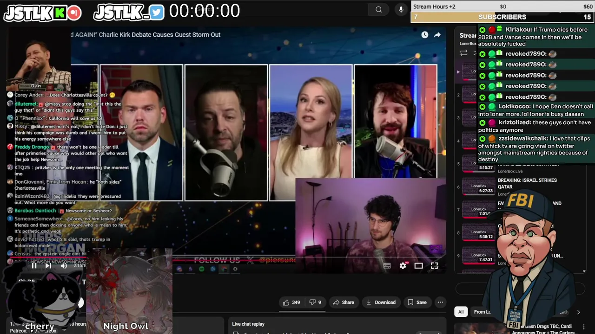Image resolution: width=595 pixels, height=334 pixels.
Task: Click the Download button
Action: 381,302
